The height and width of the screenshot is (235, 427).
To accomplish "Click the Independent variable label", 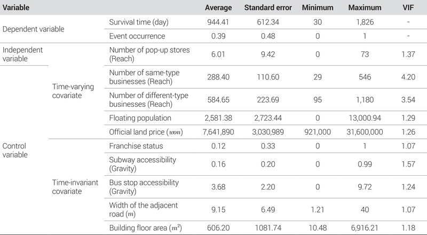I will click(x=23, y=54).
